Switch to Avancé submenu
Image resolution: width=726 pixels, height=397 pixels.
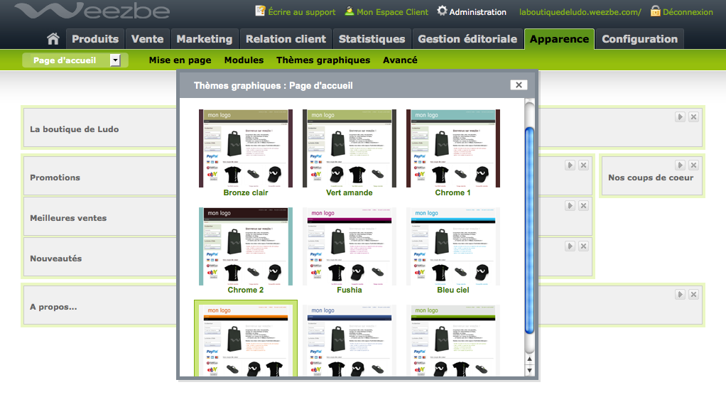click(x=400, y=60)
